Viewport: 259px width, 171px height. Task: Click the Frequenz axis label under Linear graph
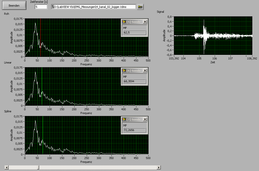click(86, 113)
